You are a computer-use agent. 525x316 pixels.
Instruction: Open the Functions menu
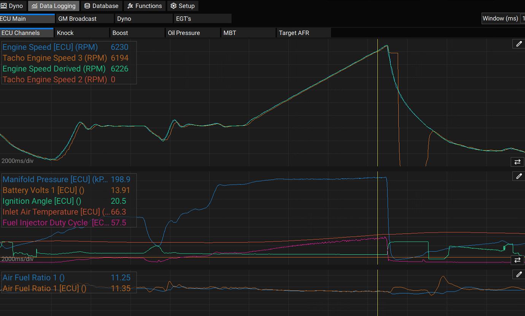tap(145, 6)
